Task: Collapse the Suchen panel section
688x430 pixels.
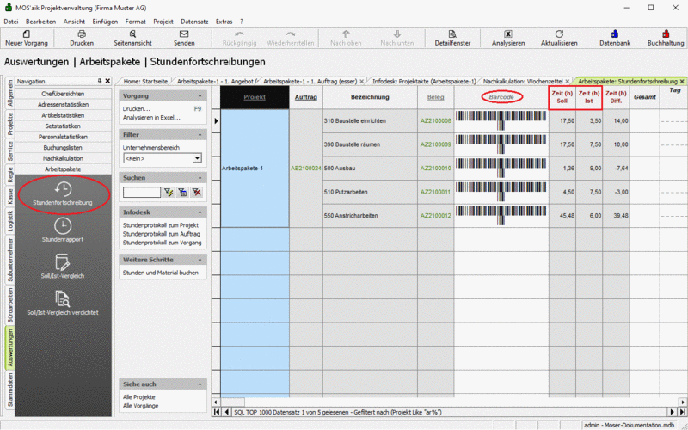Action: pos(200,178)
